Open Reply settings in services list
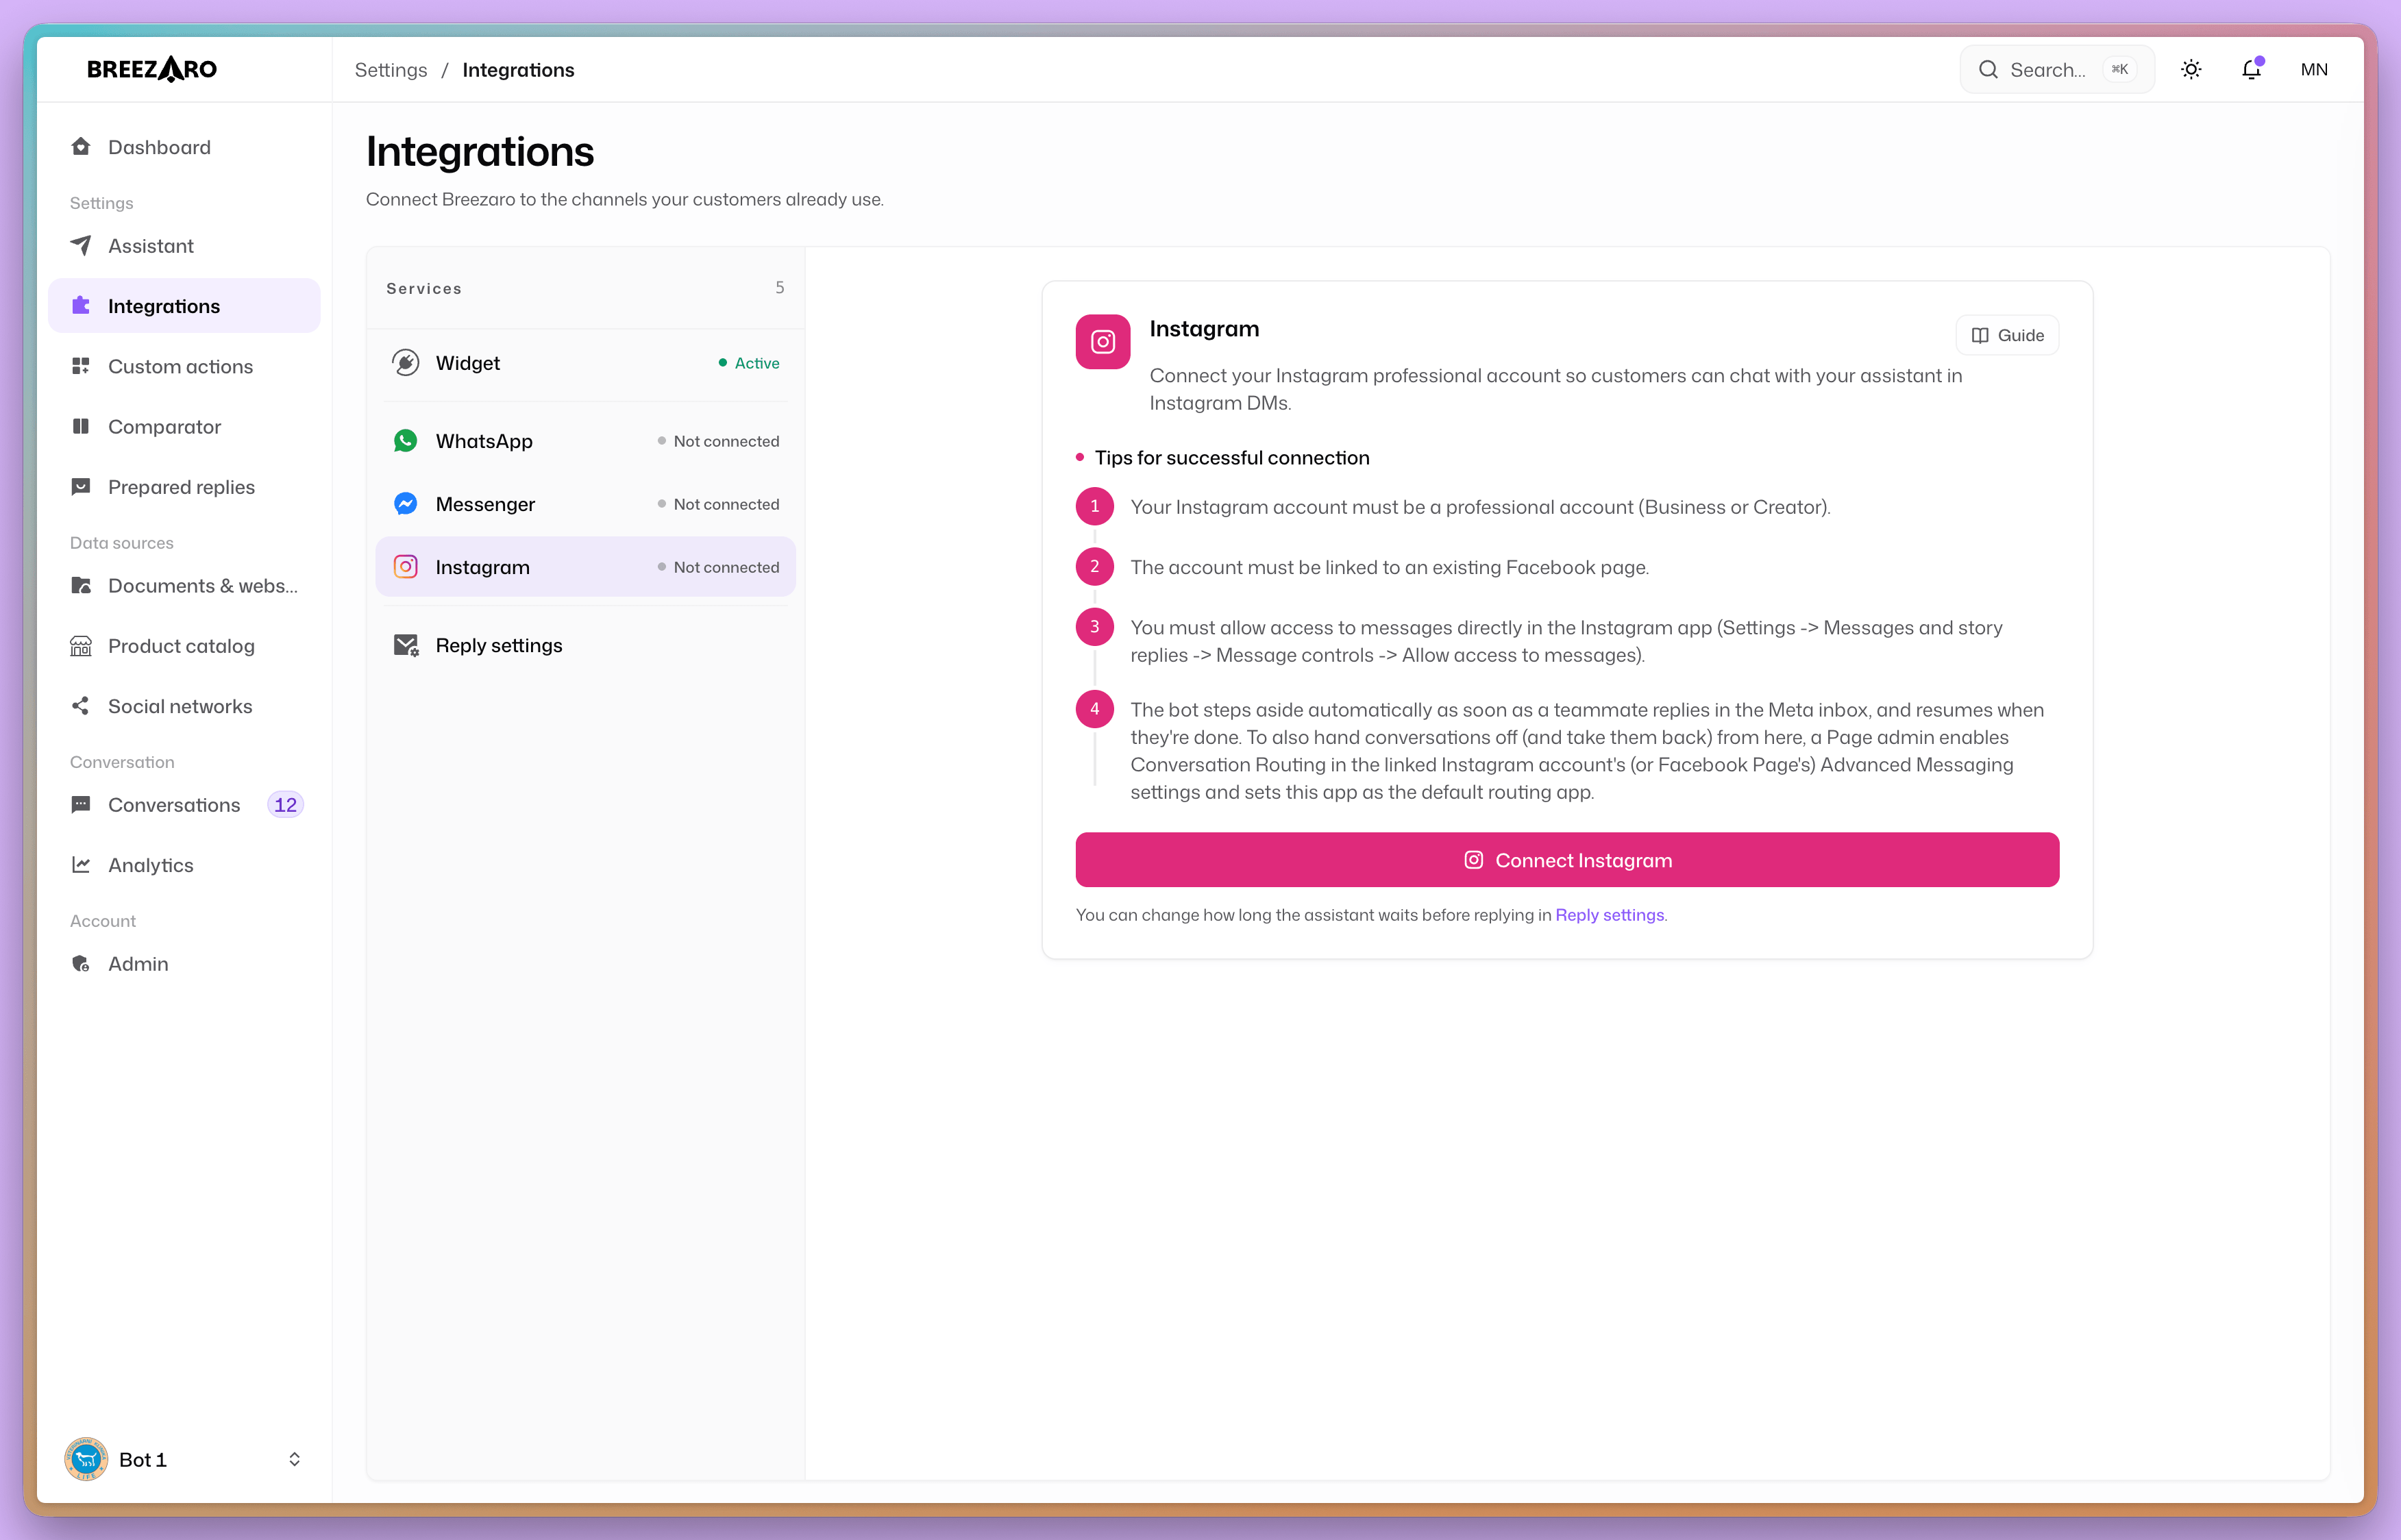This screenshot has height=1540, width=2401. [585, 645]
